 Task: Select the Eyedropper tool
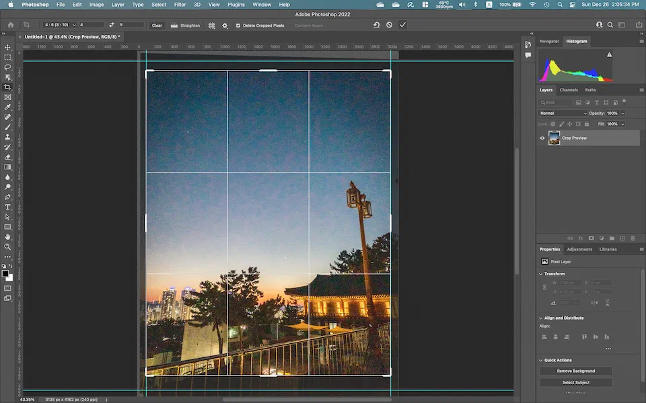[8, 107]
